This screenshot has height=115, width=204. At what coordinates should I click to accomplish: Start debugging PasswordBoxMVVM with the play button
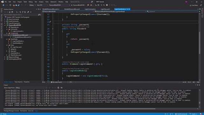pyautogui.click(x=72, y=5)
